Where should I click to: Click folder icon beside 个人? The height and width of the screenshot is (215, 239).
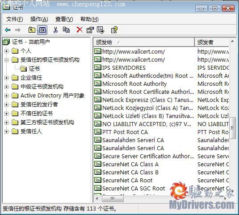[15, 51]
